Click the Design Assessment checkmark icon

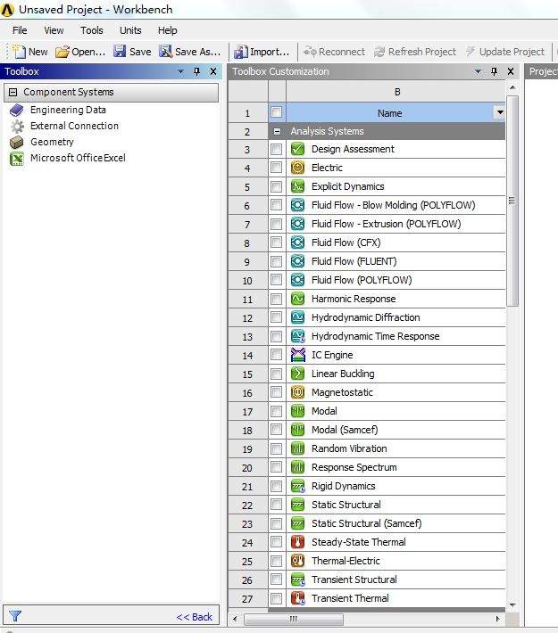tap(298, 149)
